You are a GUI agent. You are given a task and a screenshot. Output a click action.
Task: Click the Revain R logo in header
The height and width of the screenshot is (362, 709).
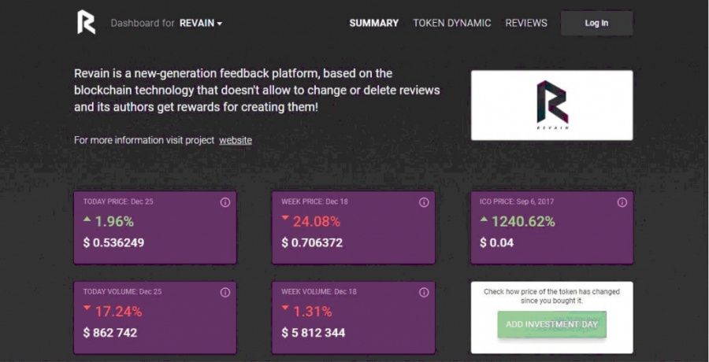coord(86,22)
